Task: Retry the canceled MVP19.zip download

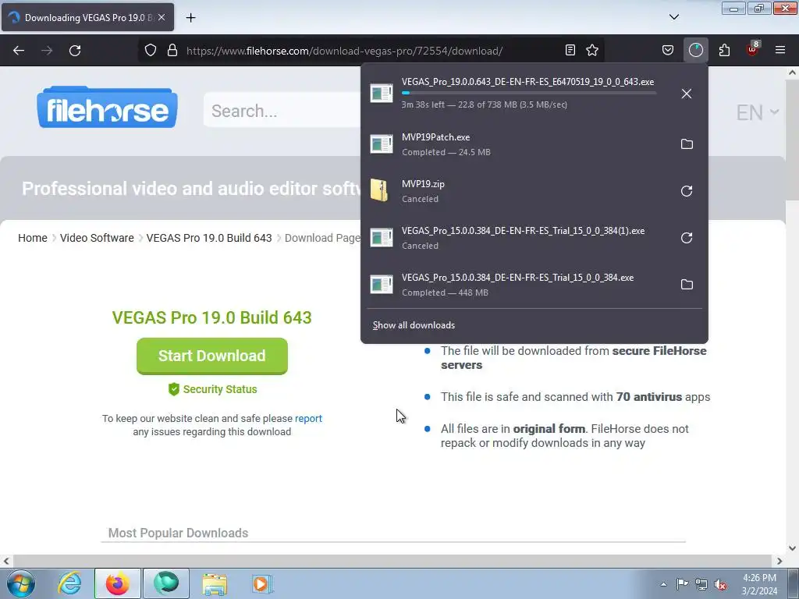Action: [x=687, y=191]
